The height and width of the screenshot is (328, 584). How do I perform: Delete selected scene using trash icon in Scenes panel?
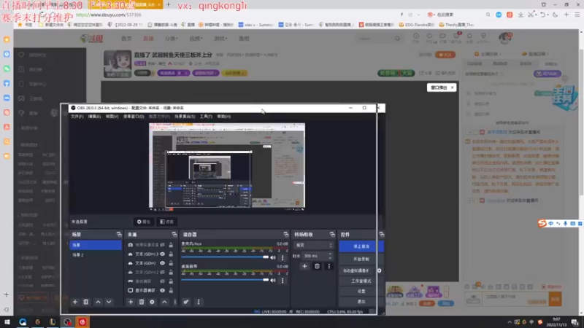(85, 302)
